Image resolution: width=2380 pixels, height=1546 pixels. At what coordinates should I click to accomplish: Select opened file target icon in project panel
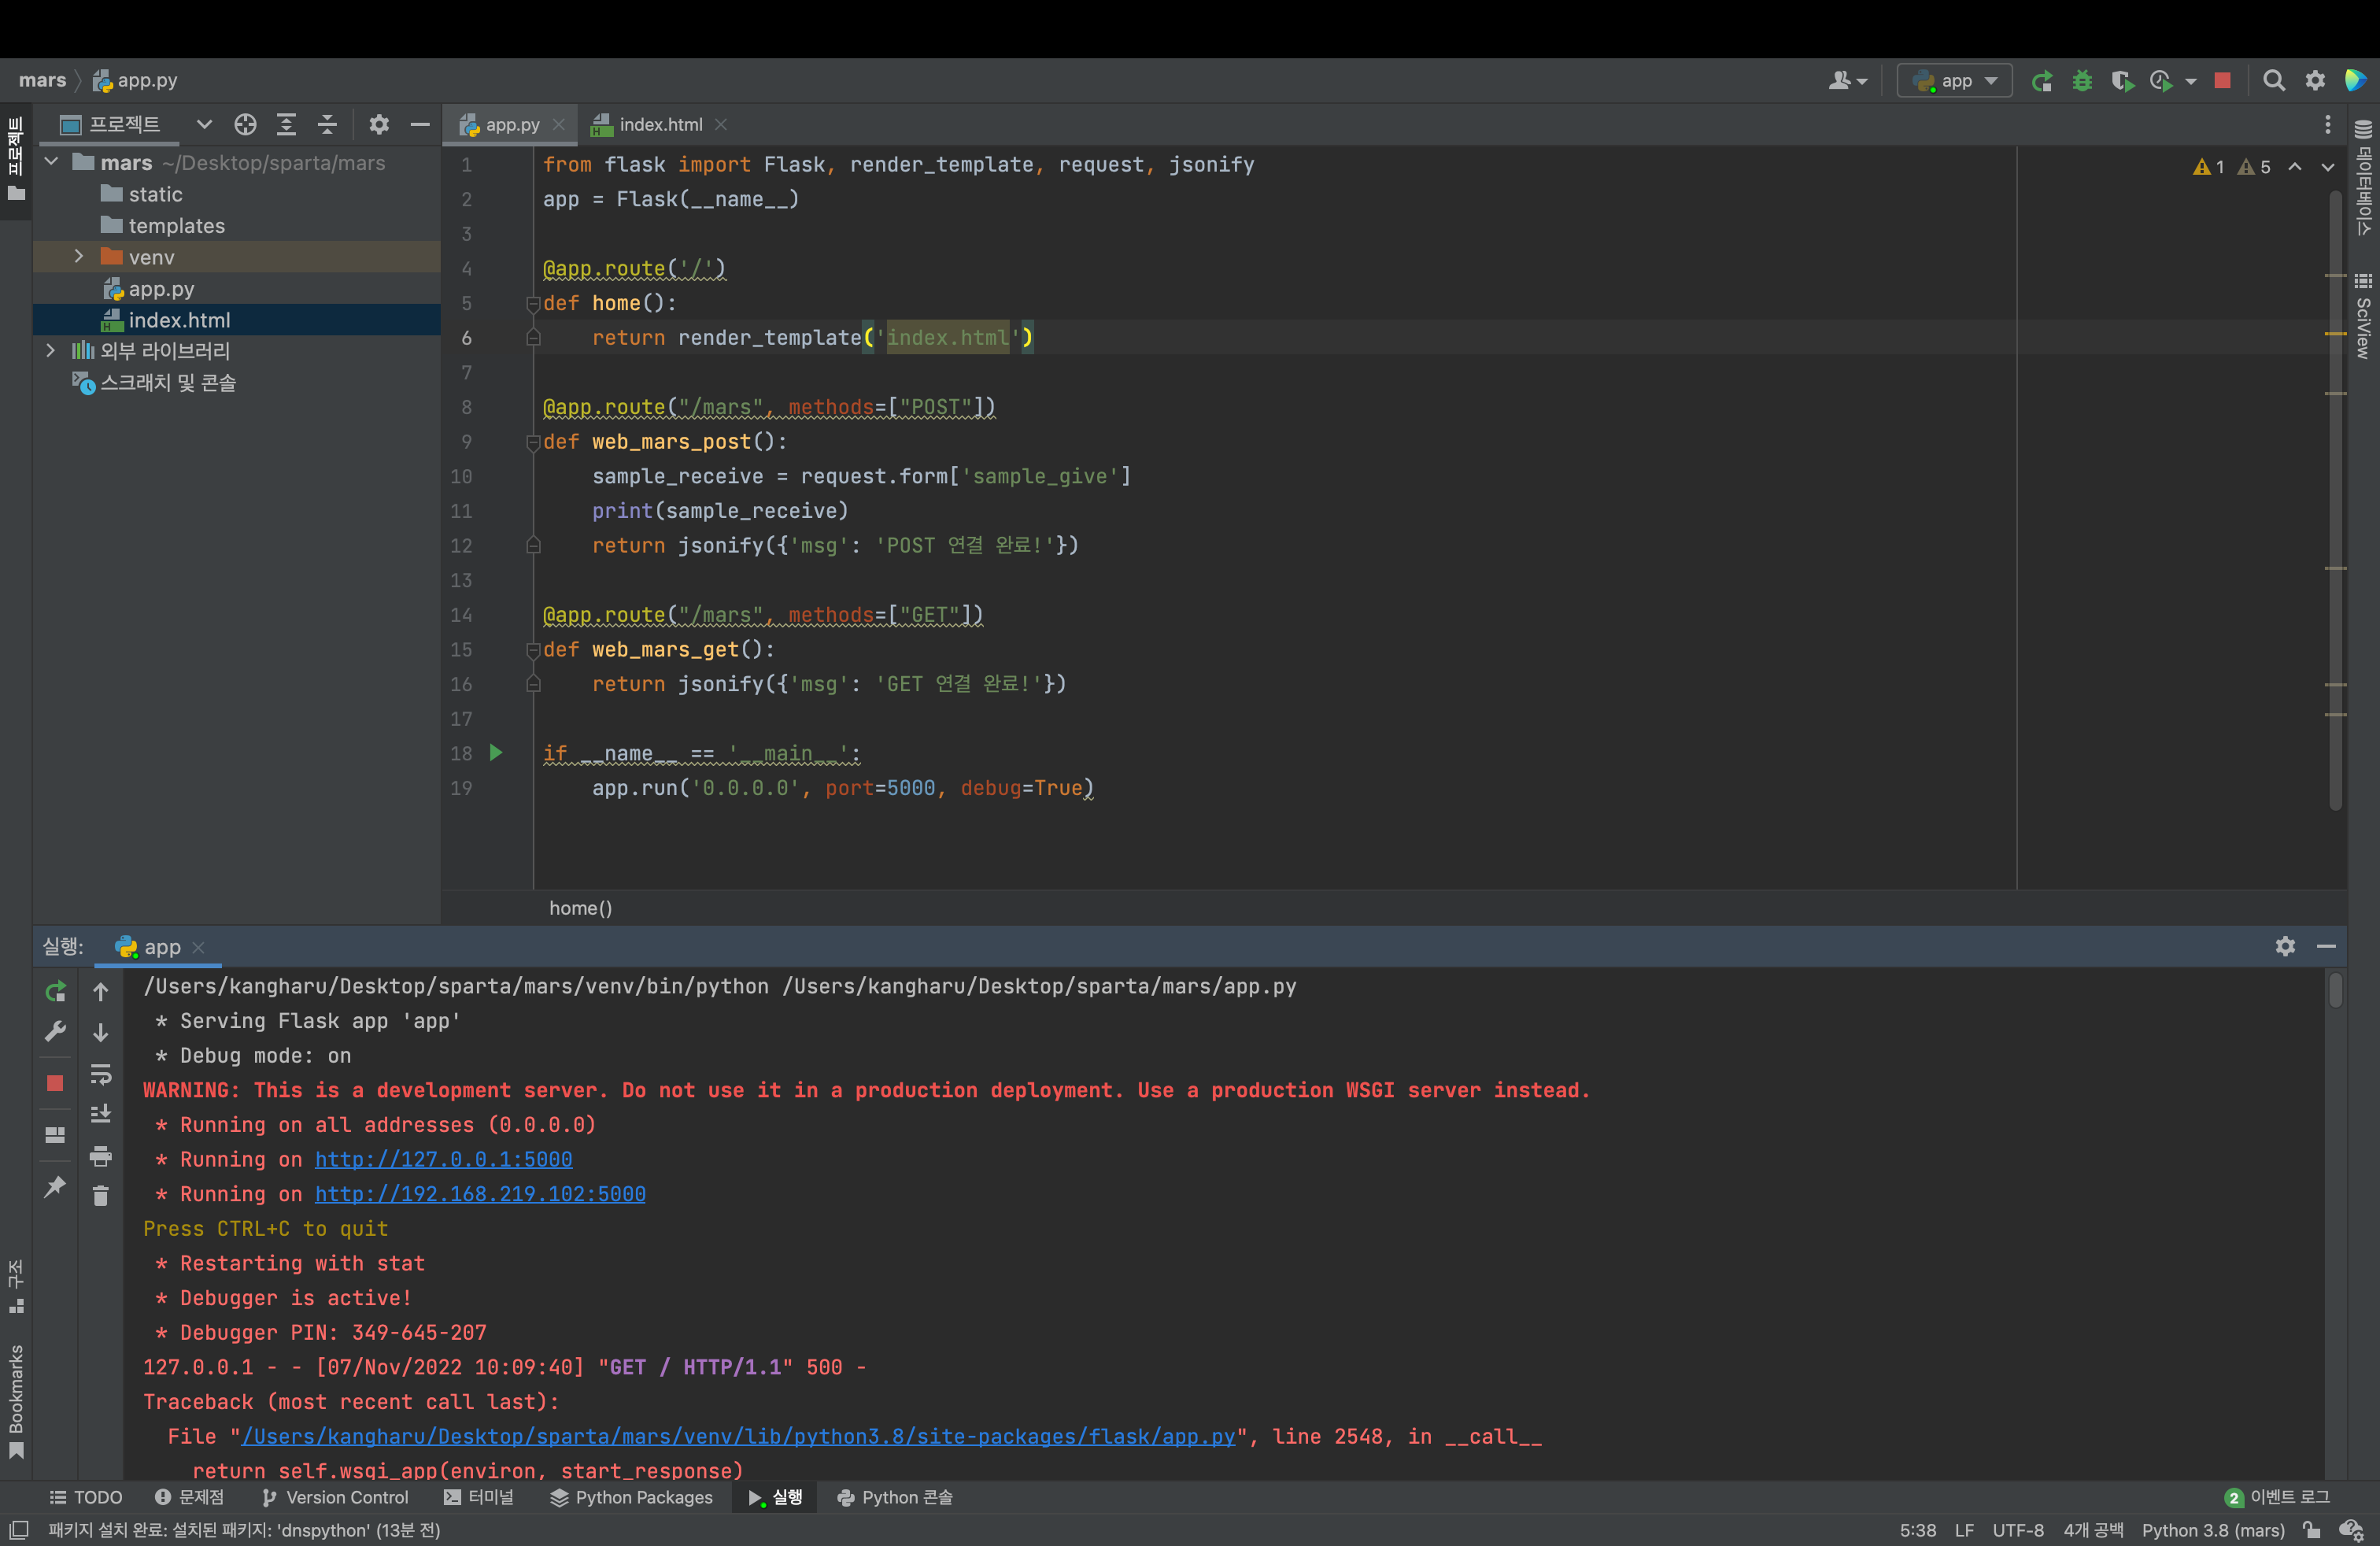tap(245, 124)
